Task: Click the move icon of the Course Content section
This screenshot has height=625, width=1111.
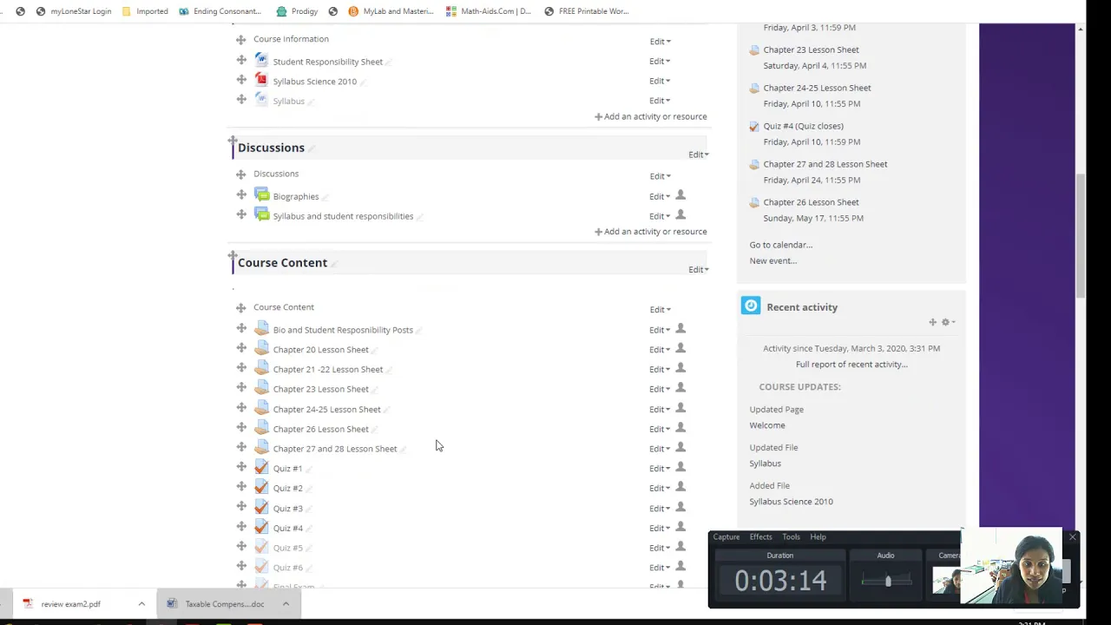Action: (x=233, y=256)
